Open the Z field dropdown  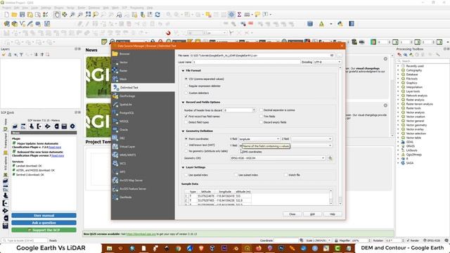311,139
